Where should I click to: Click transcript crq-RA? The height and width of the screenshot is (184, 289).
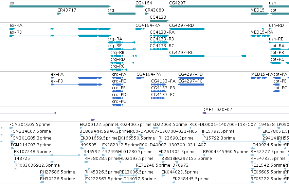(x=122, y=42)
